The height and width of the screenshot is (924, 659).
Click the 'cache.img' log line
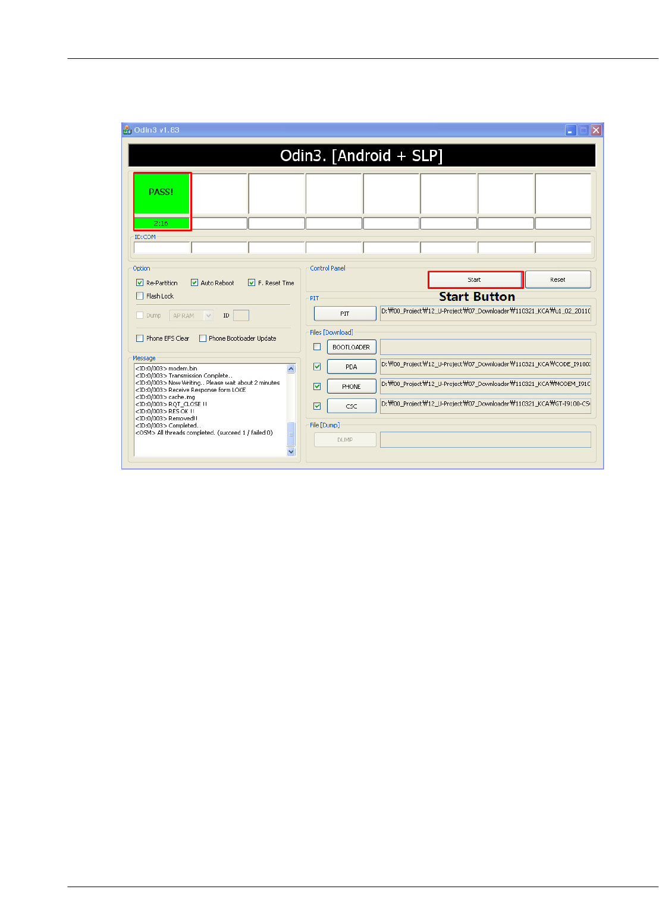pyautogui.click(x=165, y=397)
